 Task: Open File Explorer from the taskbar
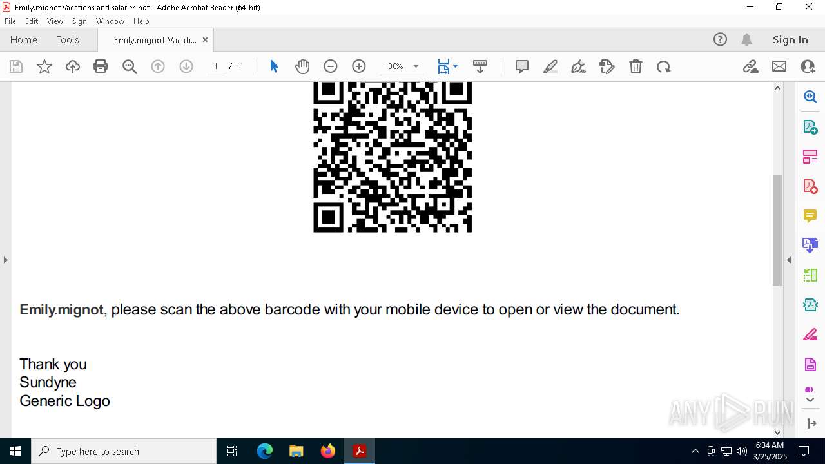point(296,451)
